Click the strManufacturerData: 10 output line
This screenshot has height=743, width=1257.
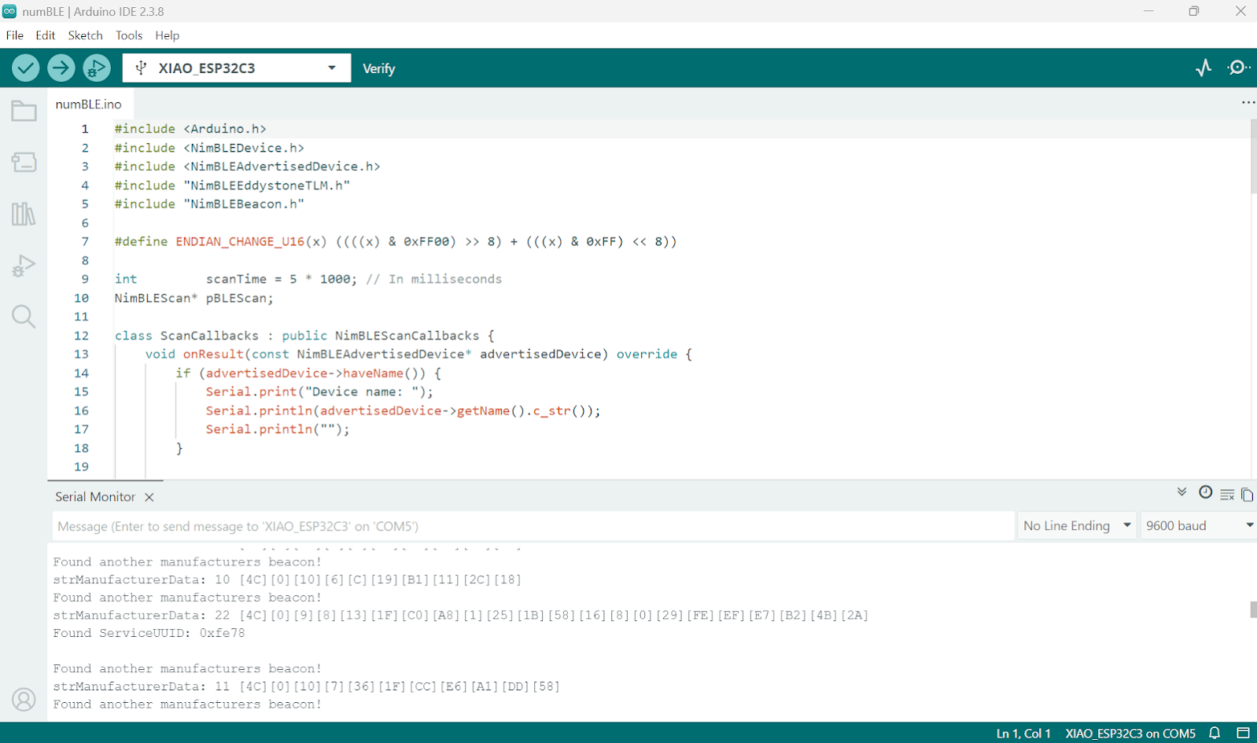tap(287, 579)
